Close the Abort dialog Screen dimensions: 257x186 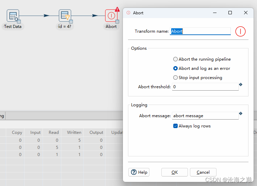click(246, 13)
